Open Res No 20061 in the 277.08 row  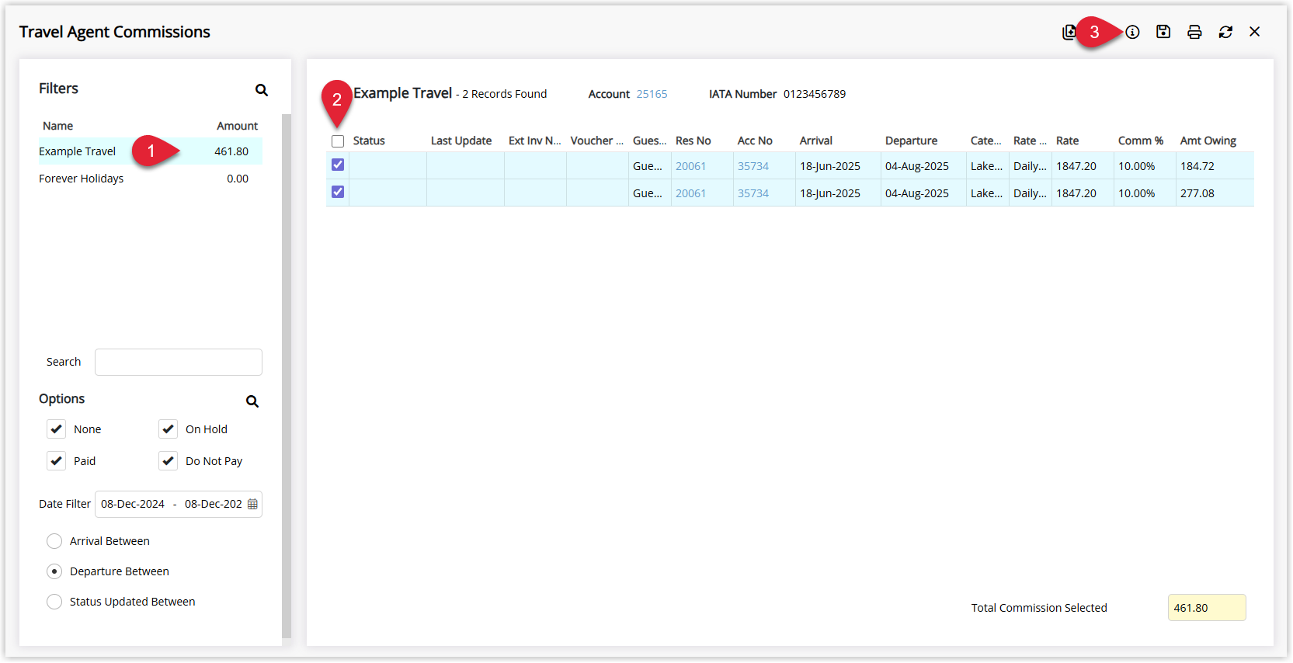691,193
